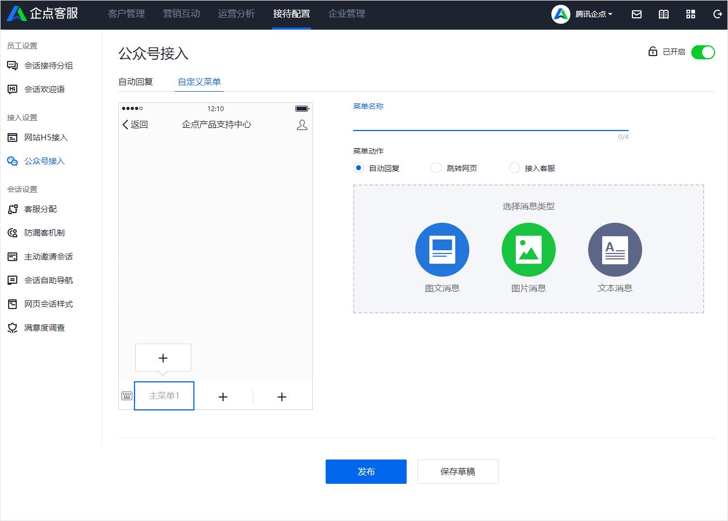Viewport: 728px width, 521px height.
Task: Disable the 已开启 switch
Action: click(703, 52)
